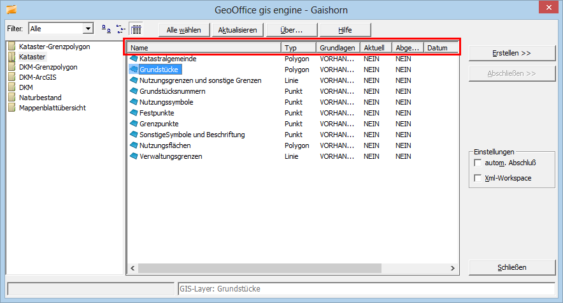
Task: Click the Kataster folder icon
Action: (12, 57)
